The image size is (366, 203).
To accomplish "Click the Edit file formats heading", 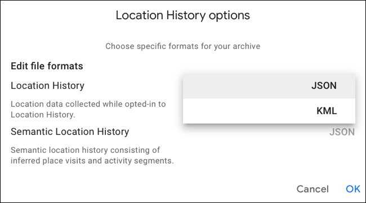I will click(x=47, y=66).
